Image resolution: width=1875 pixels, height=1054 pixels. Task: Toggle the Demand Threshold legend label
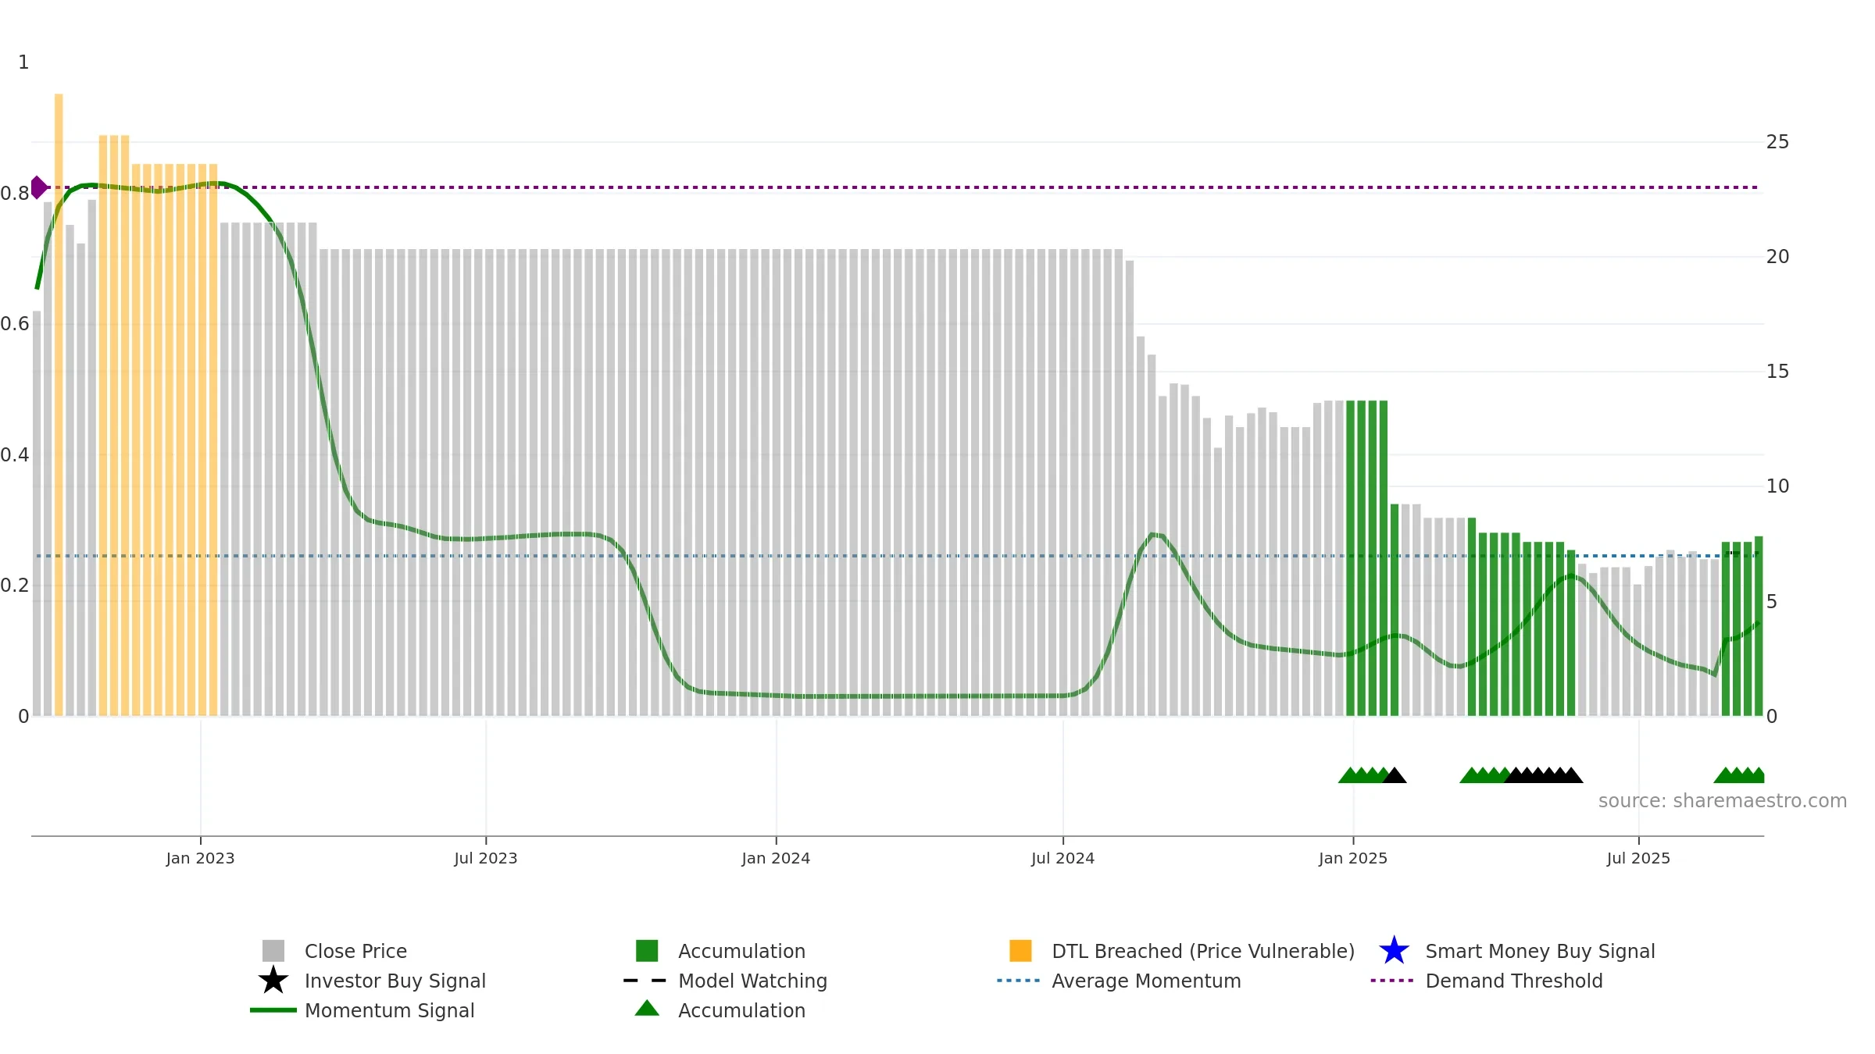coord(1514,981)
